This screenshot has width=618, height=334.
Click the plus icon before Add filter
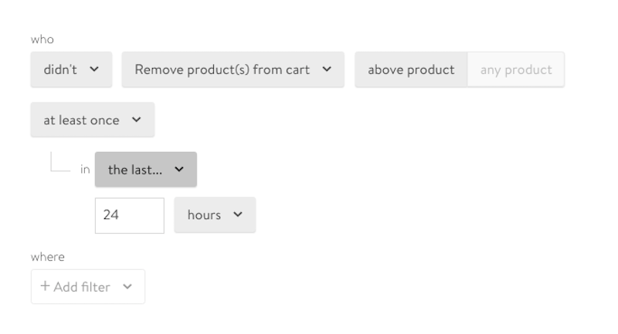tap(46, 286)
